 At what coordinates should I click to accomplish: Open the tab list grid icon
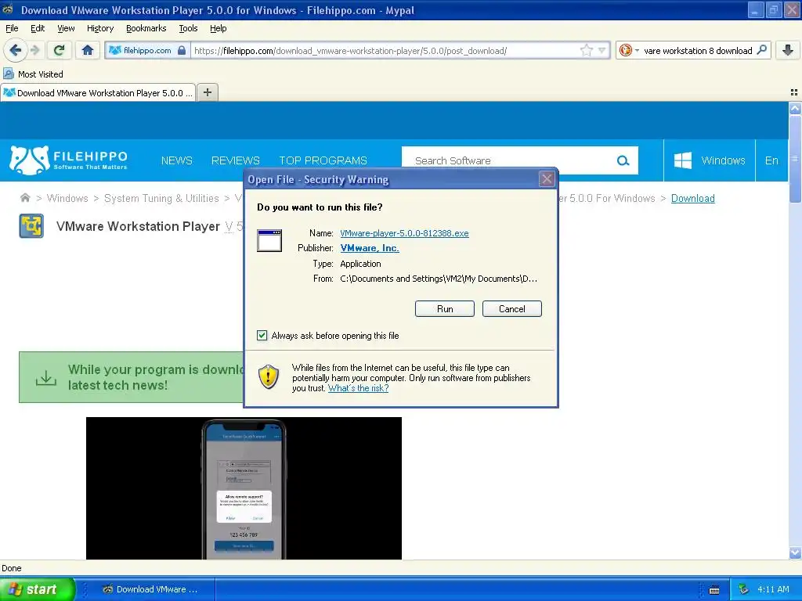794,92
